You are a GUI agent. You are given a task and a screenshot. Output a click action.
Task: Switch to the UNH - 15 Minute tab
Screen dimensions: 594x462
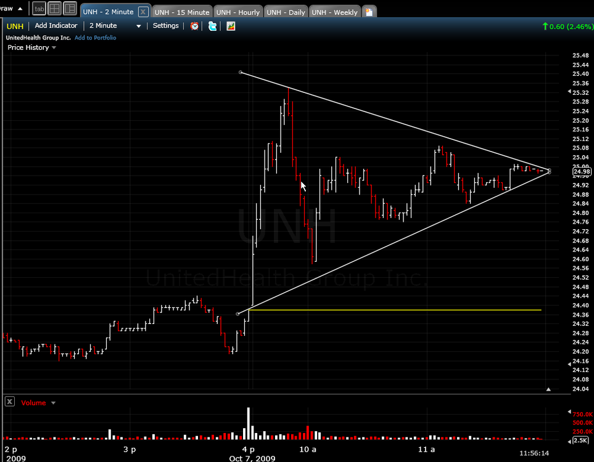point(182,12)
